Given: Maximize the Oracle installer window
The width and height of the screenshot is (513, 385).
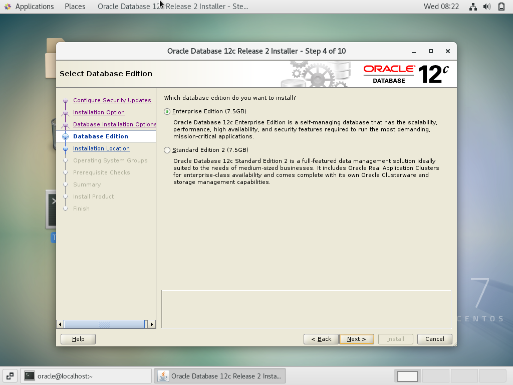Looking at the screenshot, I should click(x=431, y=52).
